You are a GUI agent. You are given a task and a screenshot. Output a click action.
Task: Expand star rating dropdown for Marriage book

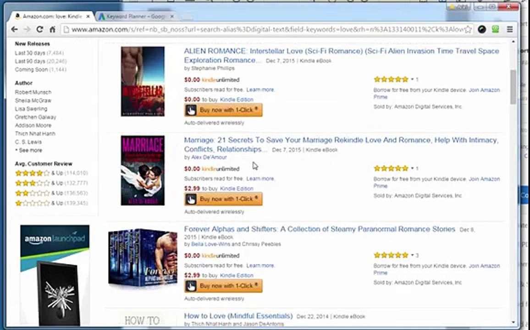pos(412,168)
